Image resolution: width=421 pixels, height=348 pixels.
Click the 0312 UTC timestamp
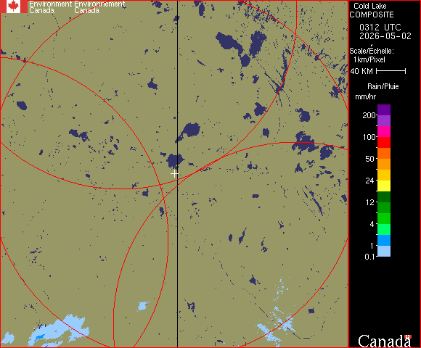(380, 27)
